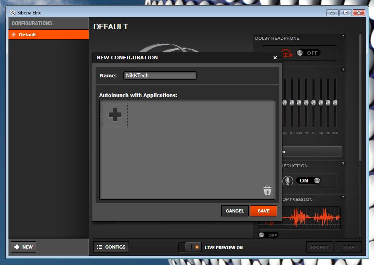Open the Dolby Headphone help question mark
374x265 pixels.
click(x=343, y=36)
